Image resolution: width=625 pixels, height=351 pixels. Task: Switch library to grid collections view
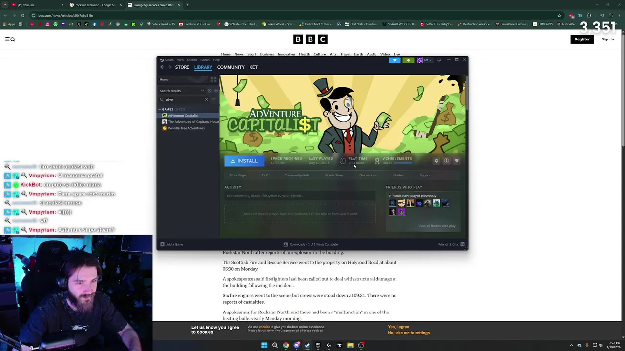213,79
